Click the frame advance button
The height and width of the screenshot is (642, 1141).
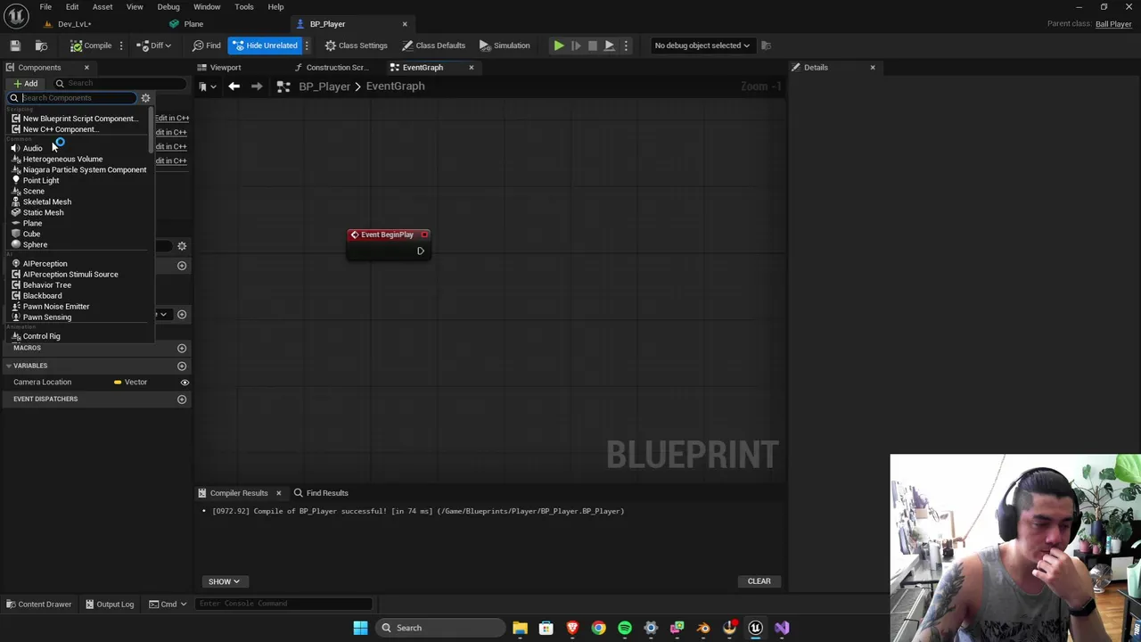click(x=576, y=45)
